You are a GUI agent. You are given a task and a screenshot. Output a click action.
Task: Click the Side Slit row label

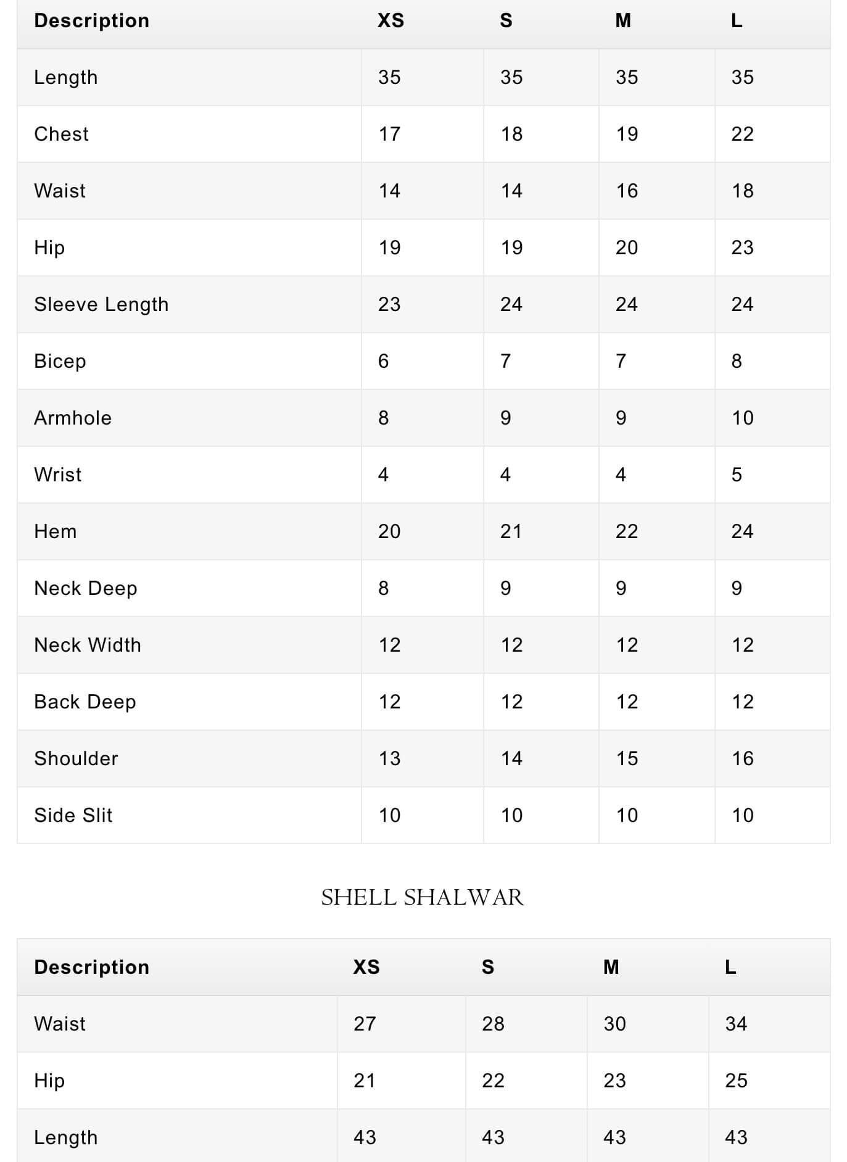tap(73, 815)
